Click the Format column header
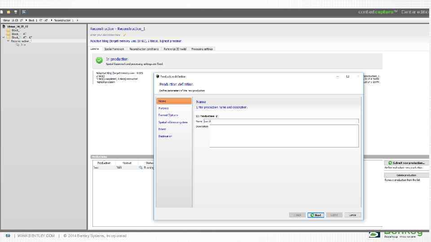This screenshot has height=242, width=431. pyautogui.click(x=127, y=163)
